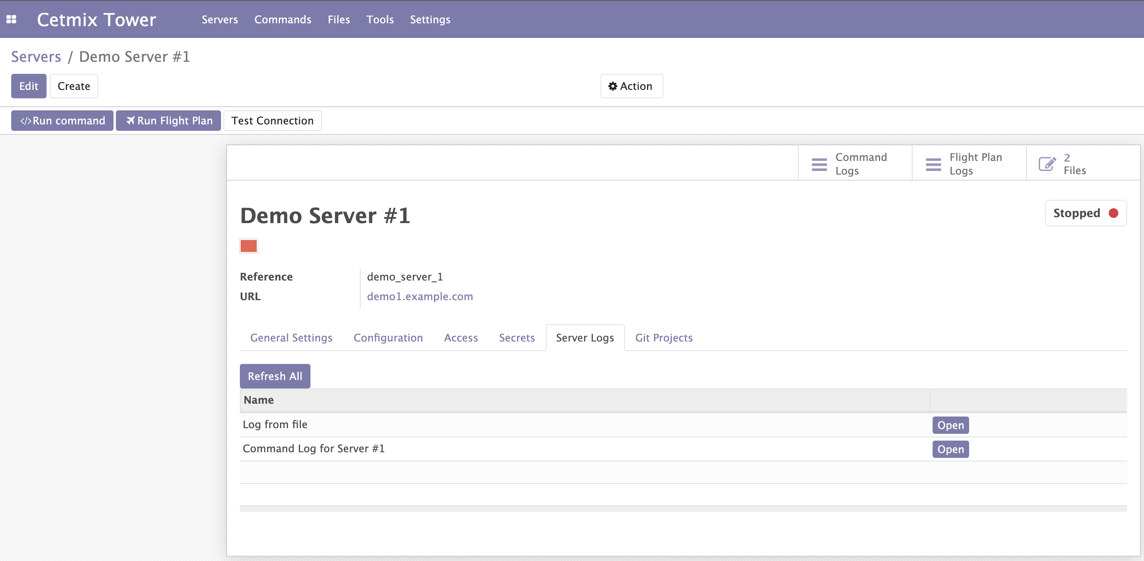This screenshot has height=561, width=1144.
Task: Open the Action dropdown menu
Action: click(x=635, y=86)
